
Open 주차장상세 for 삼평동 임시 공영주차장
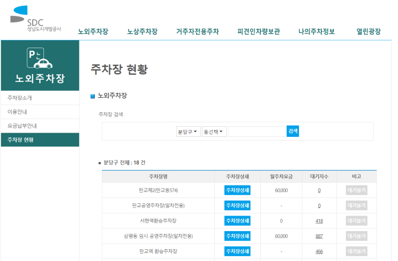point(237,236)
